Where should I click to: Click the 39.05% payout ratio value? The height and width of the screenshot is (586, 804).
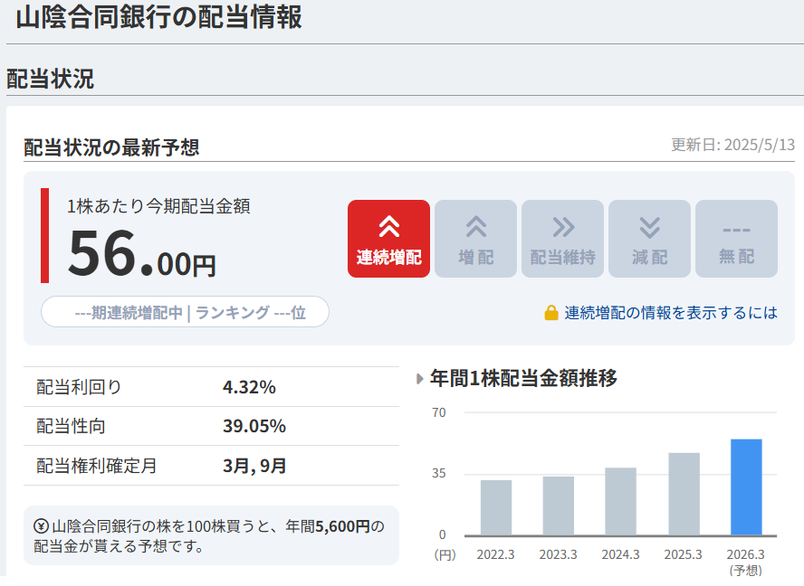point(254,426)
